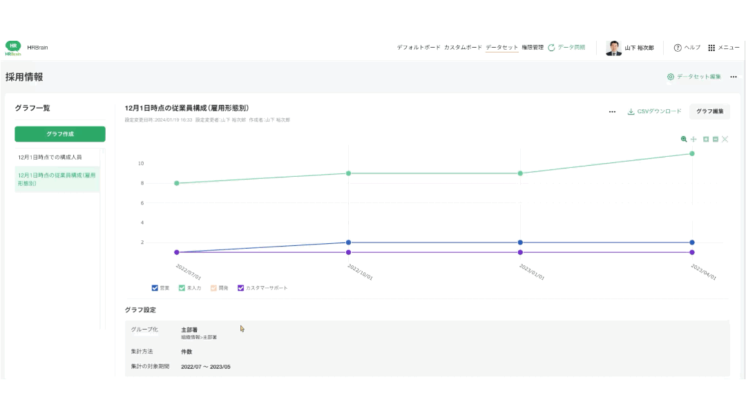Click the chart zoom in plus icon
This screenshot has width=746, height=420.
pyautogui.click(x=706, y=139)
